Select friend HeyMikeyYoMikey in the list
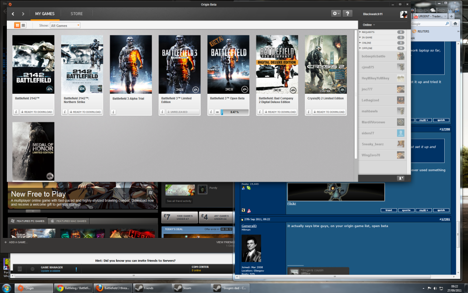The height and width of the screenshot is (293, 468). 383,78
